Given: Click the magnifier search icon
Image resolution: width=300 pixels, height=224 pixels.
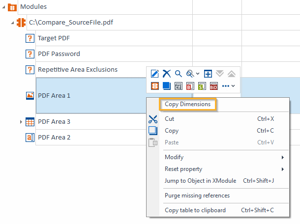Looking at the screenshot, I should [x=179, y=74].
